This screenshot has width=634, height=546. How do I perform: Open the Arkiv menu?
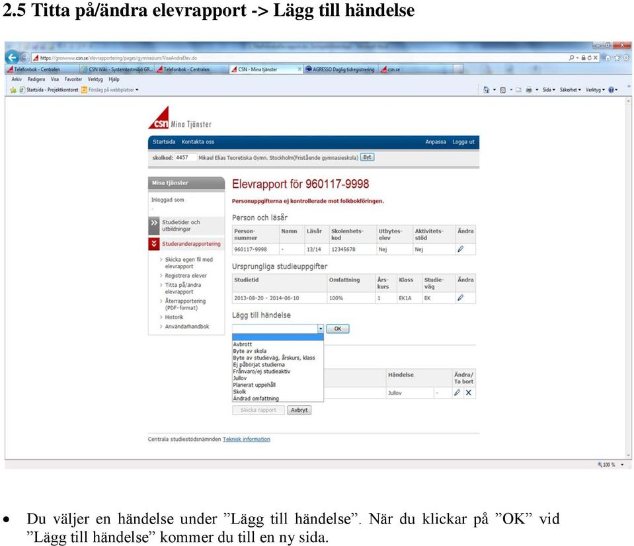tap(17, 79)
